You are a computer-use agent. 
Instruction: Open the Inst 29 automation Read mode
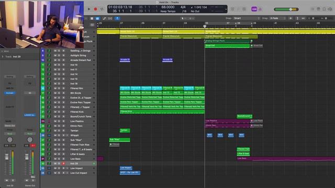pos(9,134)
